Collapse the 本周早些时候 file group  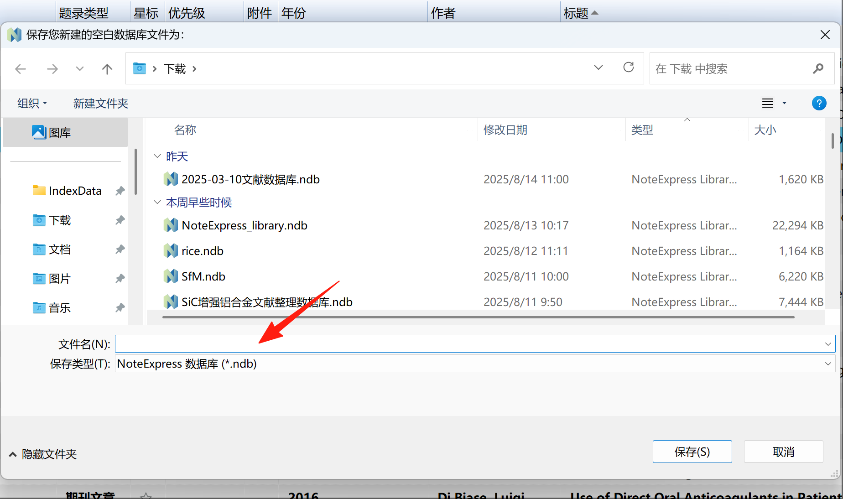[x=157, y=202]
